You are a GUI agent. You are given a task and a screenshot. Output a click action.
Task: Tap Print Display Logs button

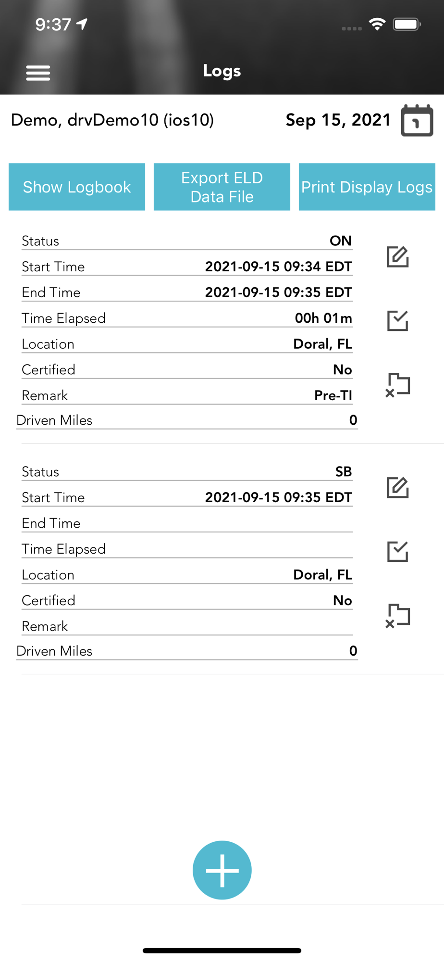pyautogui.click(x=367, y=187)
